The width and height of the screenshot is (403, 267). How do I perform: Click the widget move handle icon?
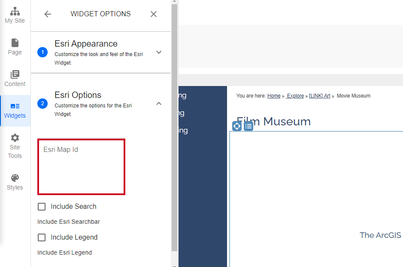click(x=237, y=126)
